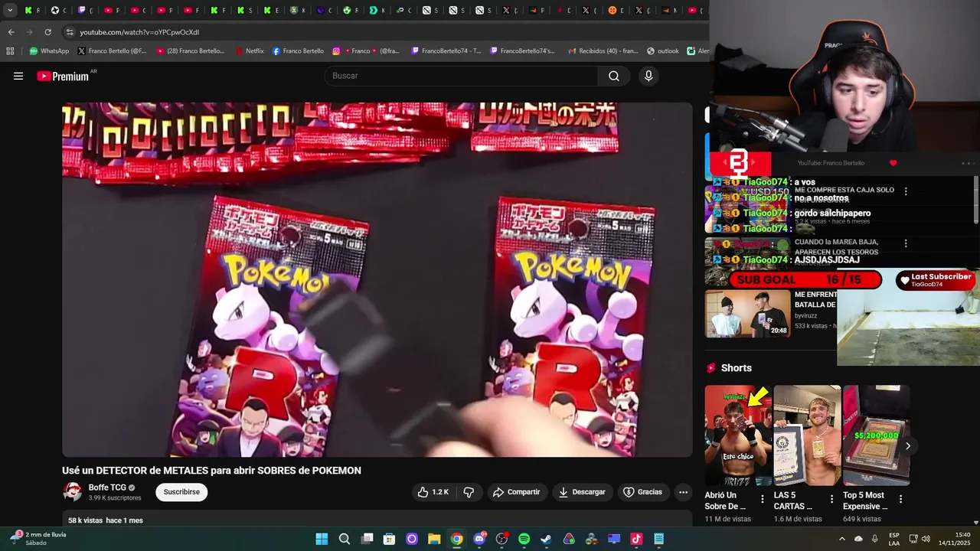The image size is (980, 551).
Task: Click the search magnifier button
Action: [614, 76]
